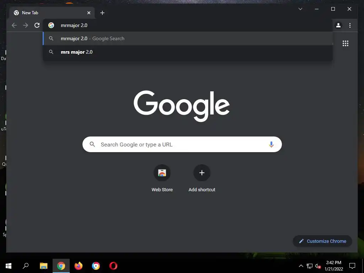The width and height of the screenshot is (364, 273).
Task: Close the New Tab tab
Action: (x=89, y=13)
